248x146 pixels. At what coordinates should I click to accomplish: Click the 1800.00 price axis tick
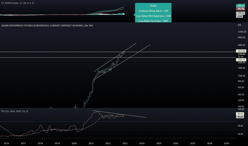pos(241,68)
